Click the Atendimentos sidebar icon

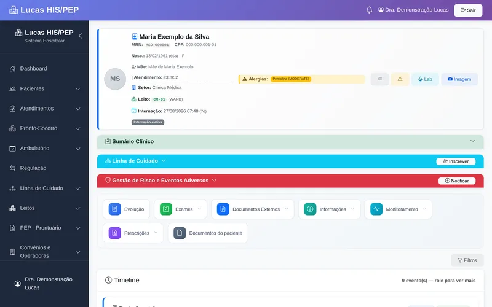(x=12, y=109)
